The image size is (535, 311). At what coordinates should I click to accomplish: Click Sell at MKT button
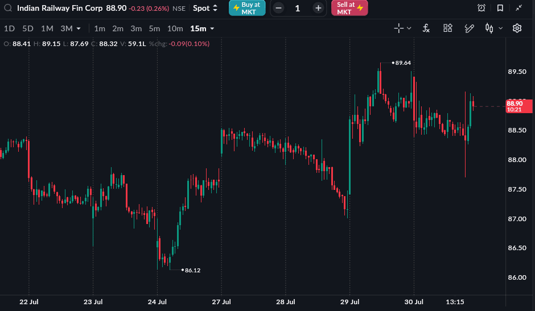coord(349,8)
